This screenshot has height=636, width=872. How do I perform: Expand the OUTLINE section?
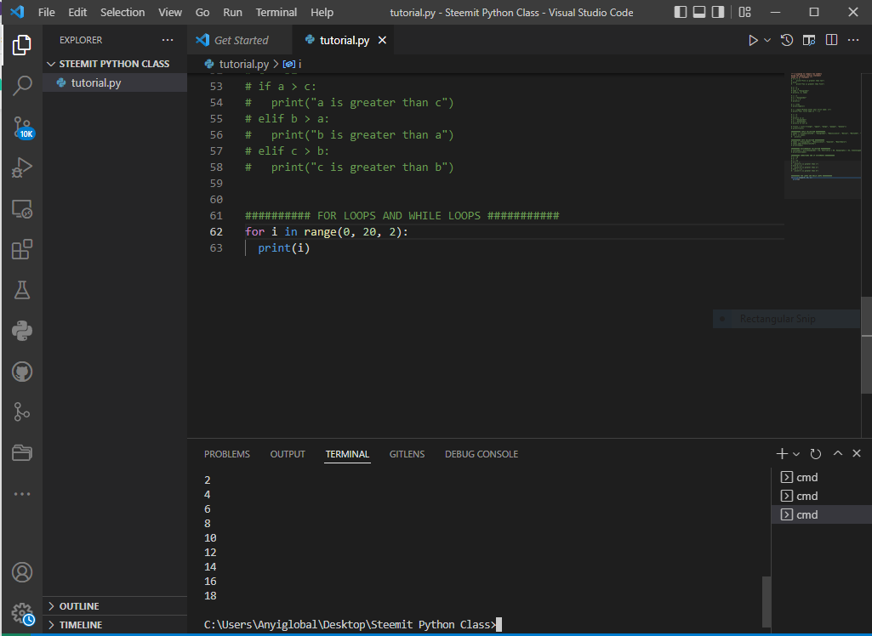[78, 606]
